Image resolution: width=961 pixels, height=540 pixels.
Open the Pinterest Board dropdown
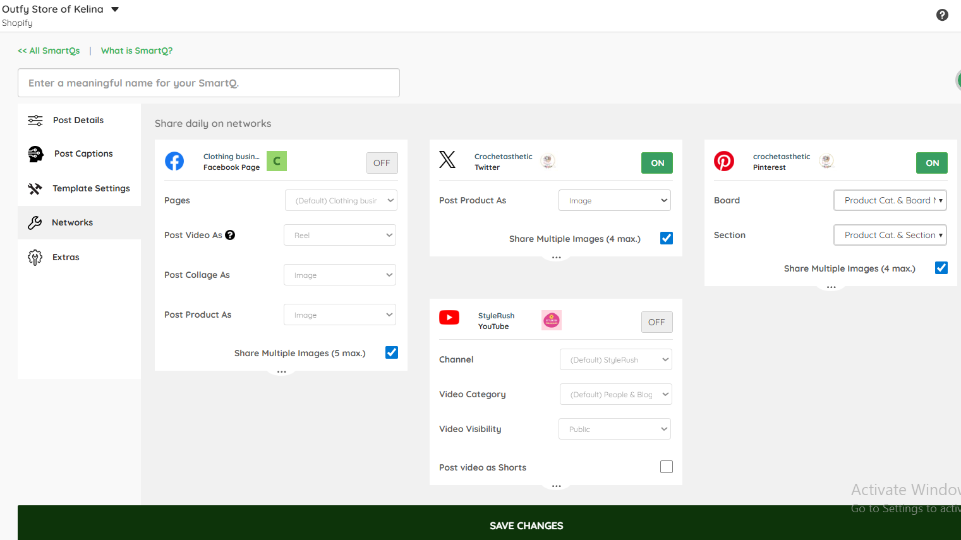click(x=890, y=200)
